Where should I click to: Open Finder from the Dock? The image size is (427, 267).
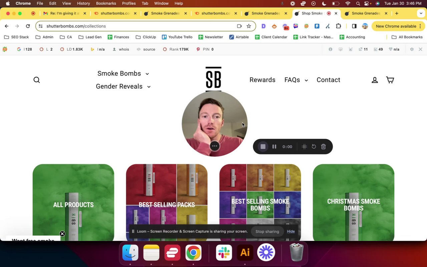130,253
